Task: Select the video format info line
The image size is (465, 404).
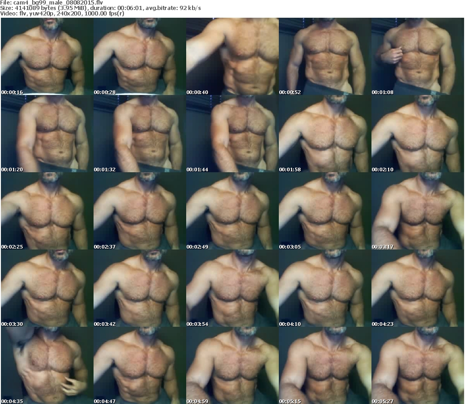Action: [x=62, y=13]
